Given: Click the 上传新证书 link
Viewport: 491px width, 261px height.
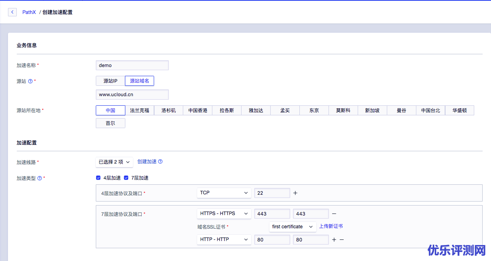Looking at the screenshot, I should [x=331, y=226].
